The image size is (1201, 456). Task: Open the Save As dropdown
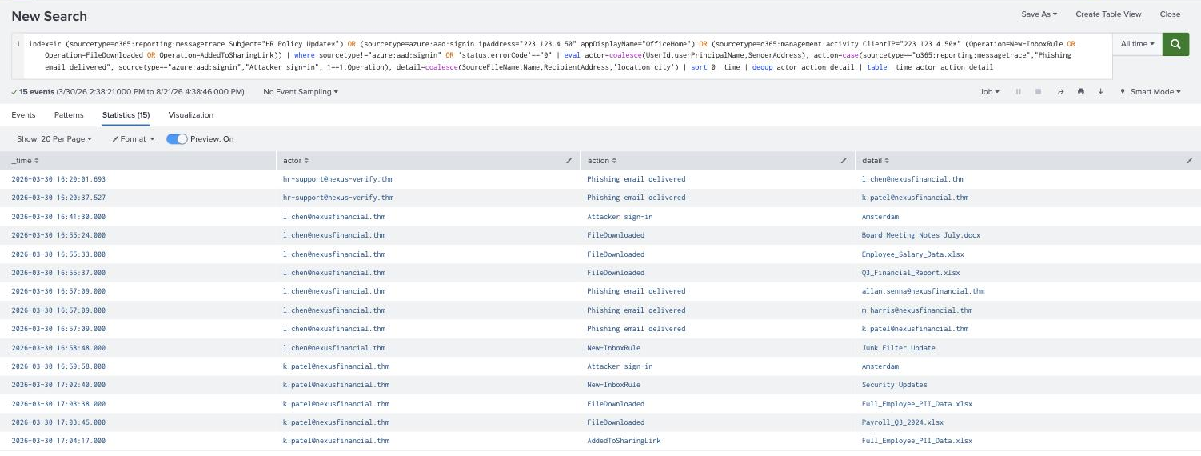click(x=1039, y=14)
